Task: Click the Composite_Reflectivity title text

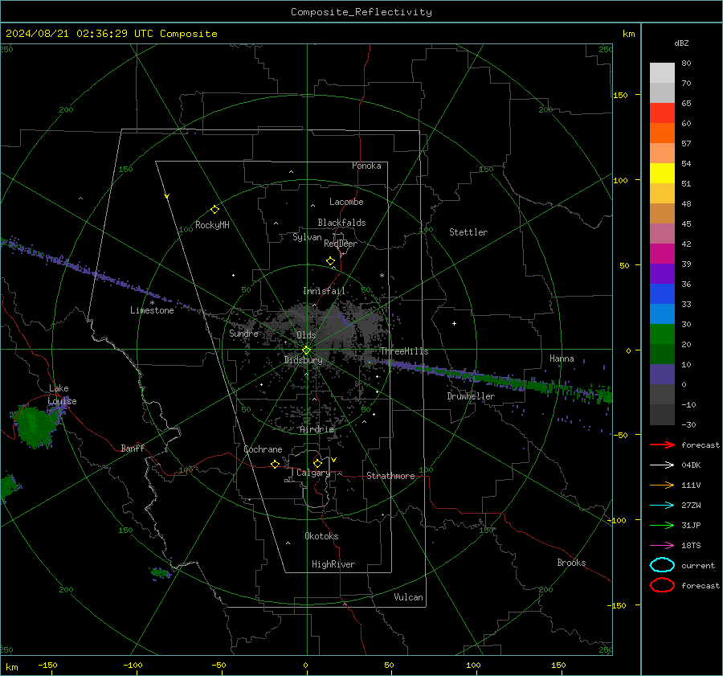Action: pyautogui.click(x=361, y=12)
